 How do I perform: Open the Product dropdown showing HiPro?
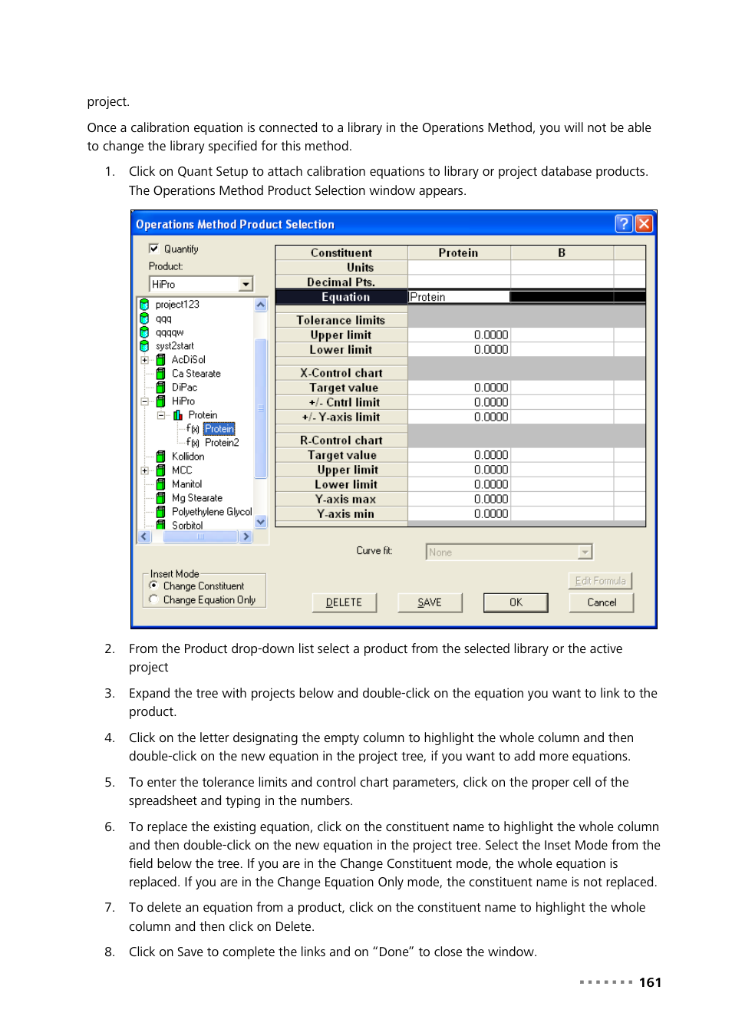click(246, 284)
